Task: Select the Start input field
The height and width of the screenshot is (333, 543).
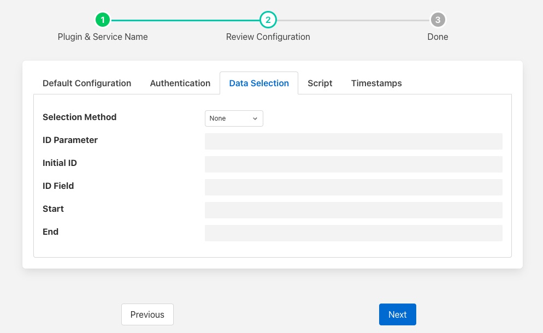Action: pyautogui.click(x=353, y=210)
